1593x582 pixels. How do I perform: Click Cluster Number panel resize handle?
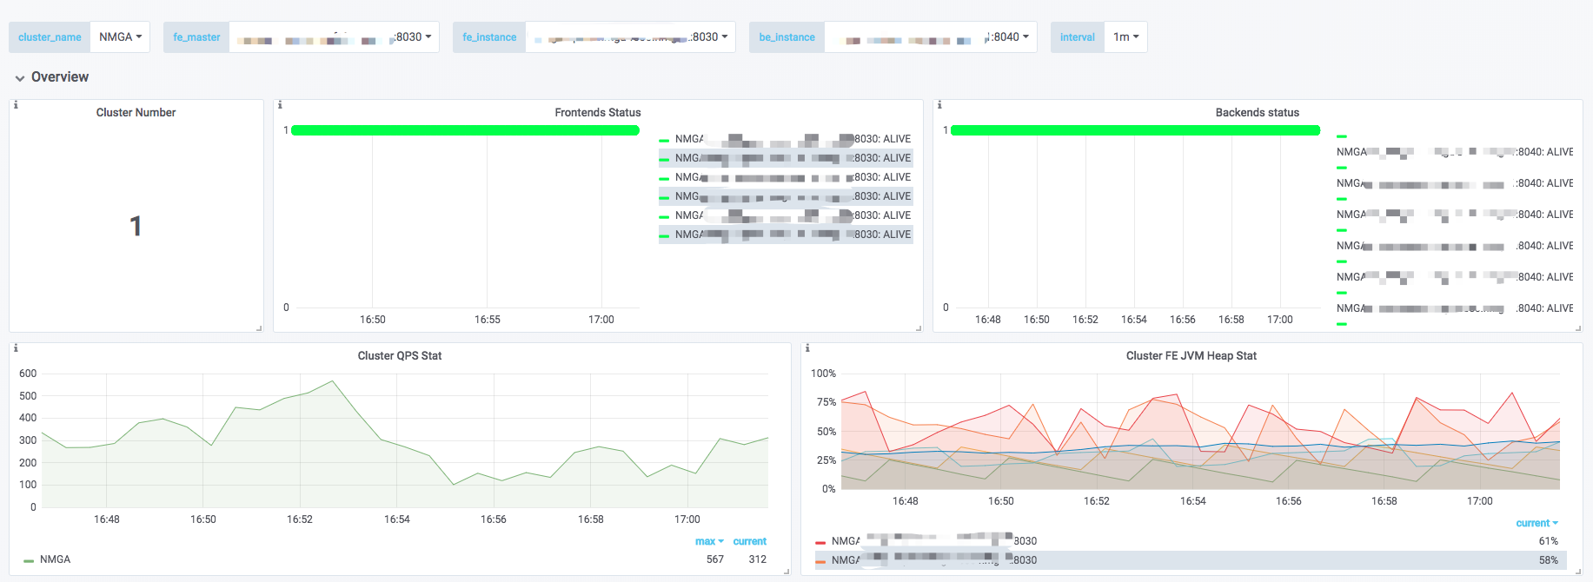tap(259, 328)
